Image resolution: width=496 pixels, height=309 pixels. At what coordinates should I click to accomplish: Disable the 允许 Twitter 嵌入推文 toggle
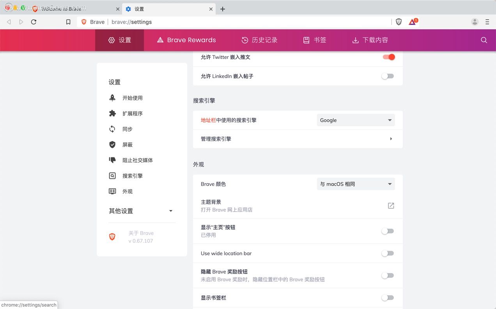[388, 57]
